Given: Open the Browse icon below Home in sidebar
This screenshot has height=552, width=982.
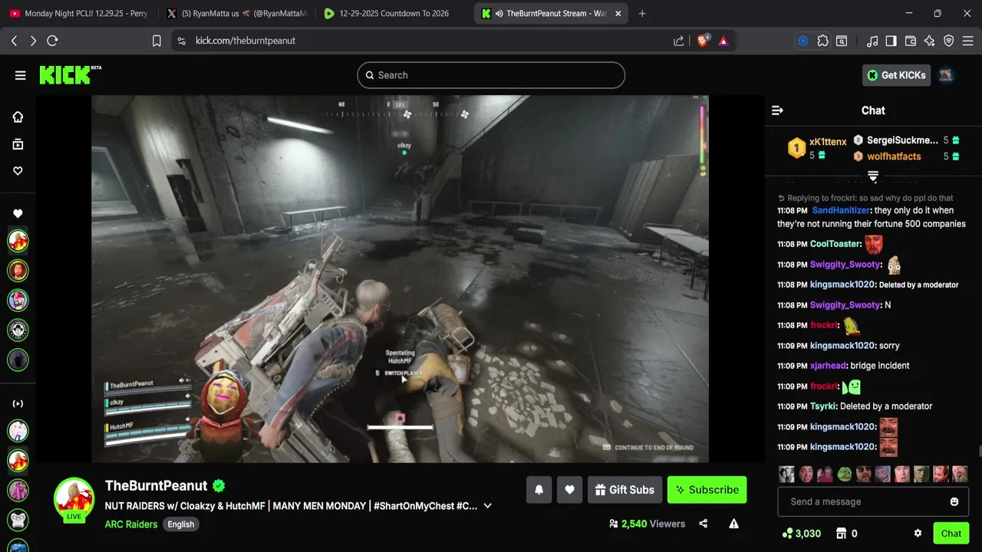Looking at the screenshot, I should pos(18,144).
